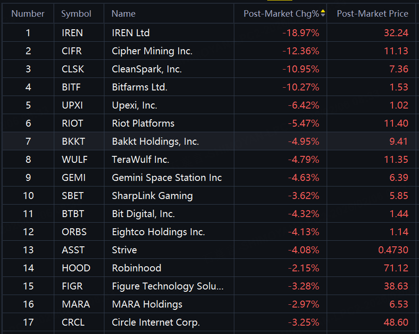Sort by the Post-Market Price header
The image size is (419, 334).
[x=373, y=13]
